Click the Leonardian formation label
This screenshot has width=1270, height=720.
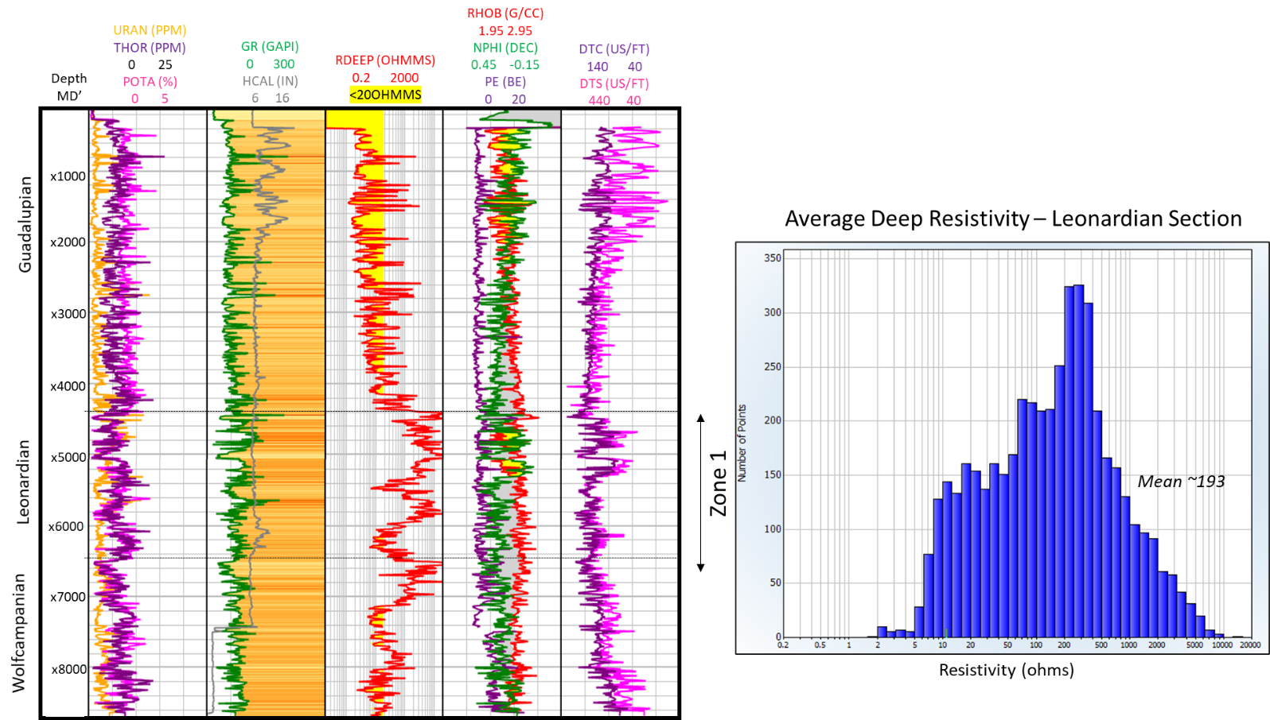point(24,482)
